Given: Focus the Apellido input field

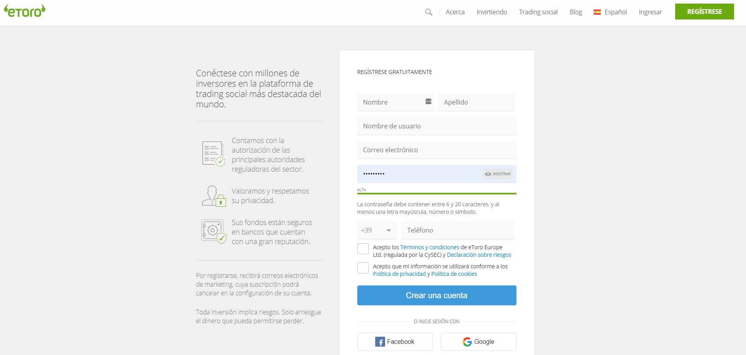Looking at the screenshot, I should 477,102.
